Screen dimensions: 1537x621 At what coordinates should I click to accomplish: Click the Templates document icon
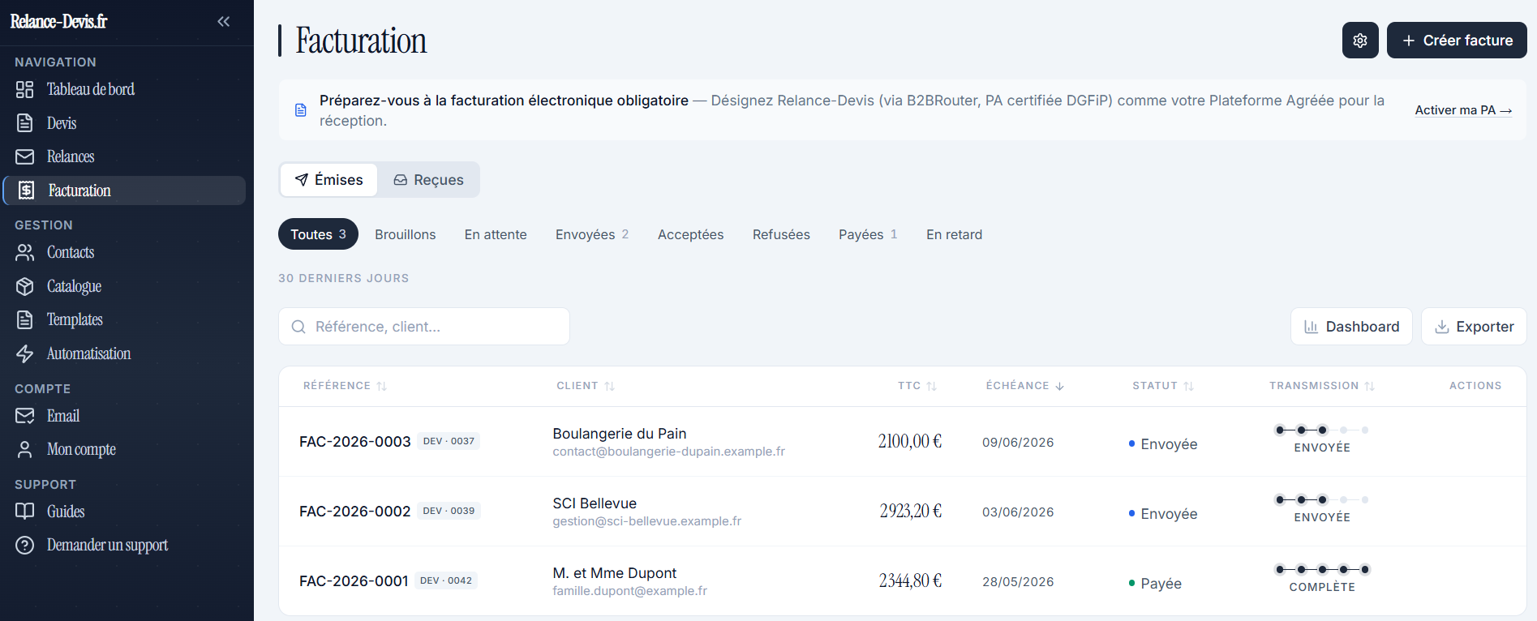[x=25, y=319]
